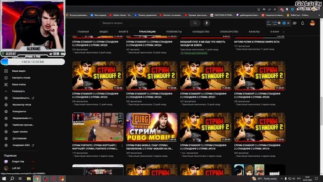Open 'Ежедневные и...' vidIQ entry

click(x=20, y=98)
